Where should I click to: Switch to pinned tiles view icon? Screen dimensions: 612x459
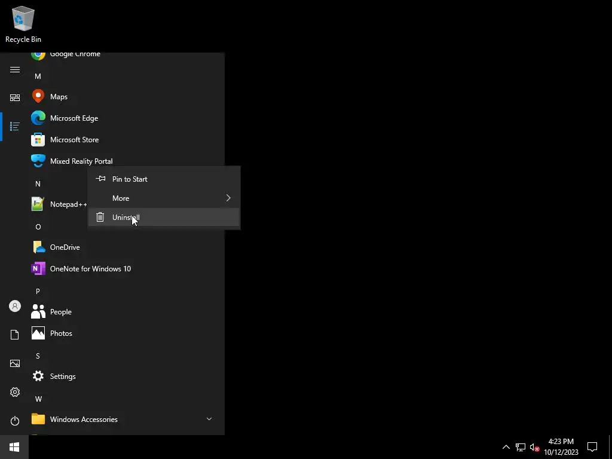pos(15,97)
